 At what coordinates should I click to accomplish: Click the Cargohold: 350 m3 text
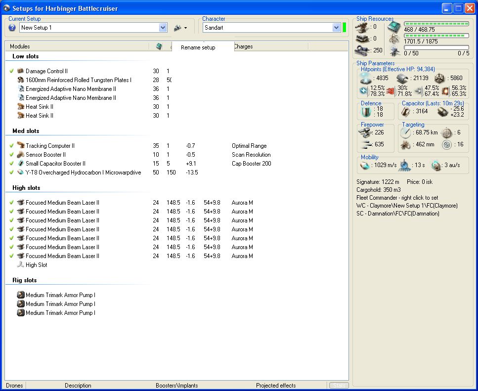pyautogui.click(x=378, y=189)
